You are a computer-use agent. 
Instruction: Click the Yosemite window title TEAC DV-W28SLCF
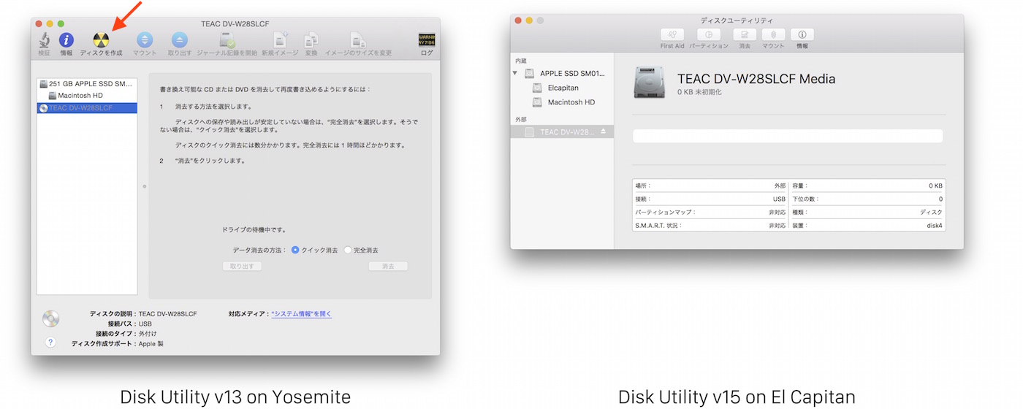[x=235, y=24]
